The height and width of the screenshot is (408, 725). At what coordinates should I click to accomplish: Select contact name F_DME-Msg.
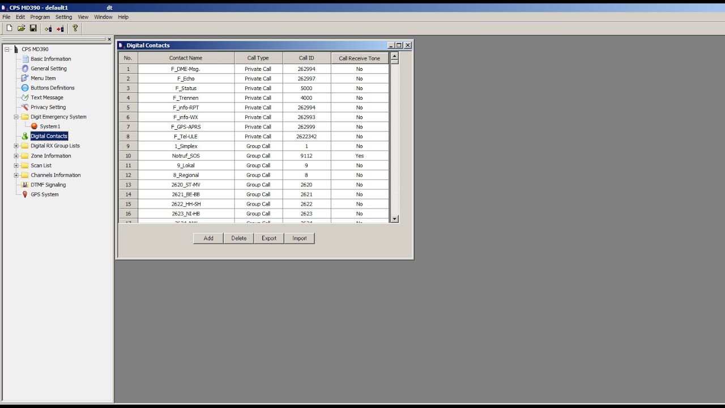(186, 69)
